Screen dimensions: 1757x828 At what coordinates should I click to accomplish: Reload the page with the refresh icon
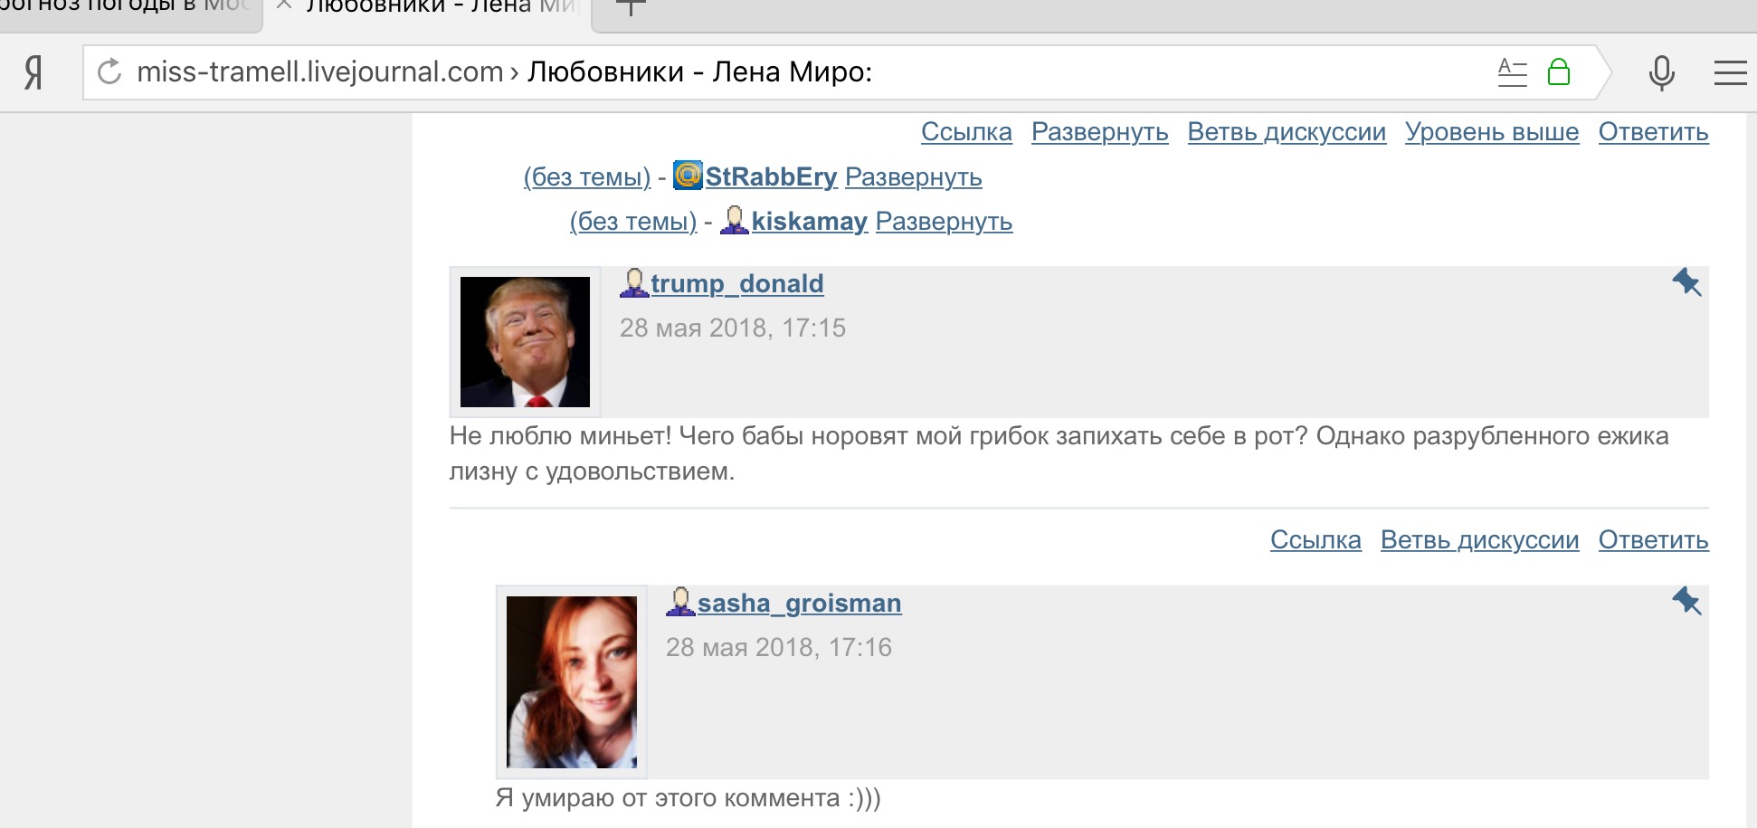click(x=109, y=71)
